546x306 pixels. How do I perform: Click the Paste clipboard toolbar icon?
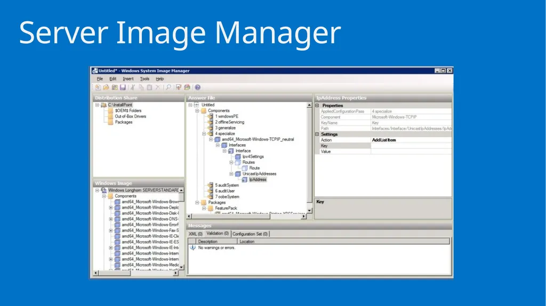pyautogui.click(x=149, y=87)
